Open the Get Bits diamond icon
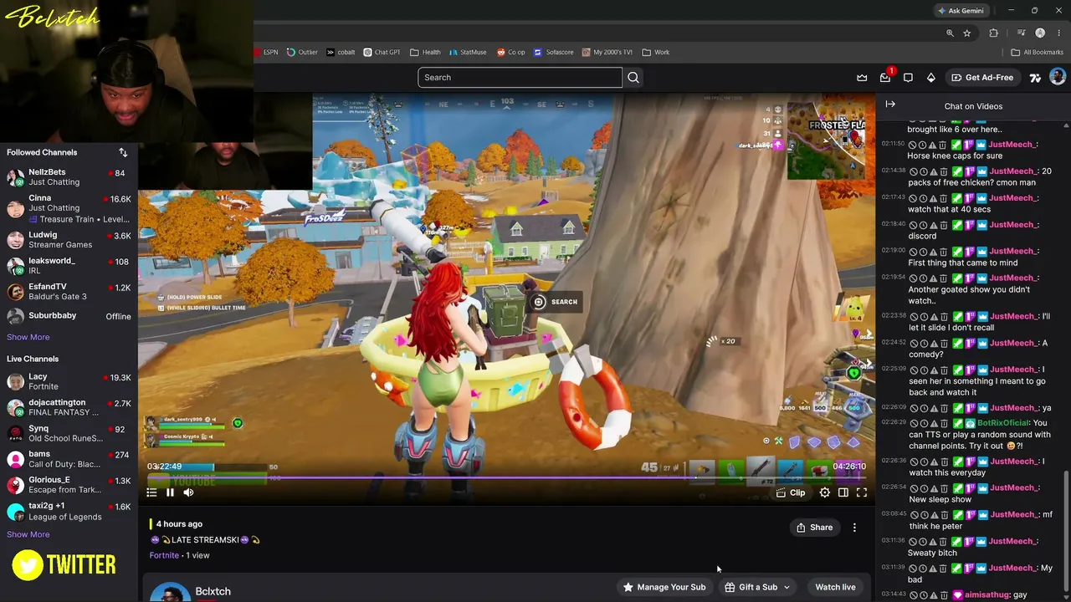 pos(930,78)
